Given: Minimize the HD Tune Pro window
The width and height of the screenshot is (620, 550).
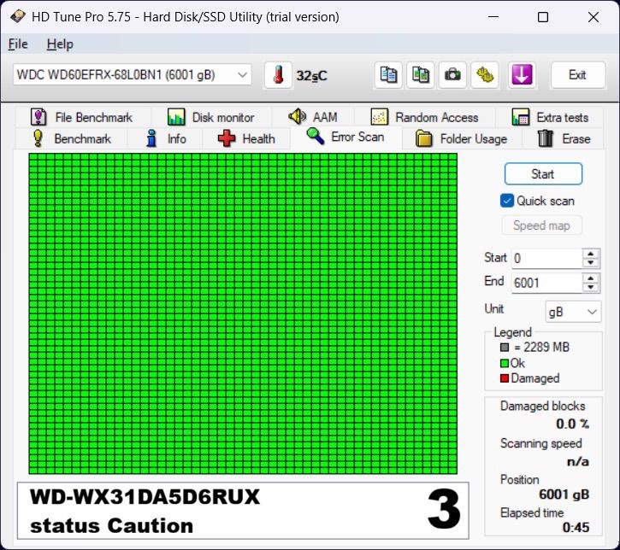Looking at the screenshot, I should (x=493, y=17).
